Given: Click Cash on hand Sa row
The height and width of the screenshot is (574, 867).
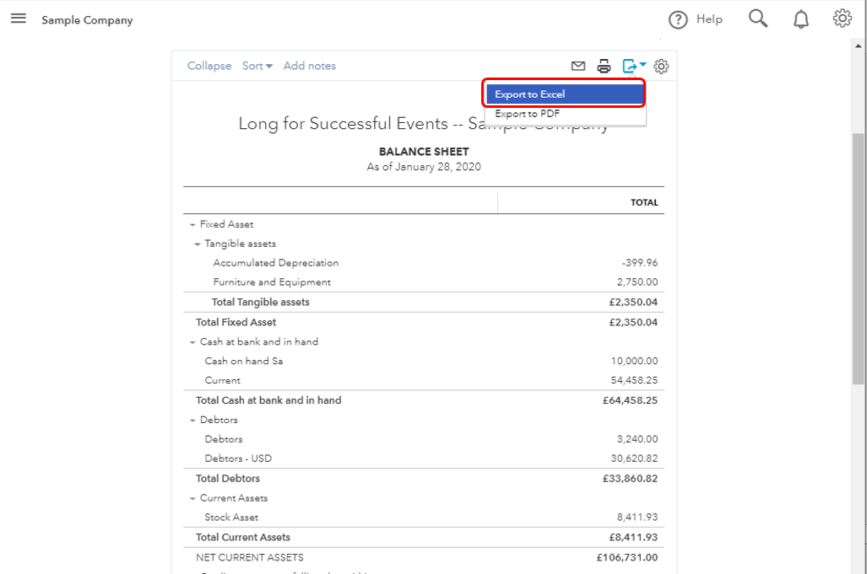Looking at the screenshot, I should pyautogui.click(x=244, y=361).
